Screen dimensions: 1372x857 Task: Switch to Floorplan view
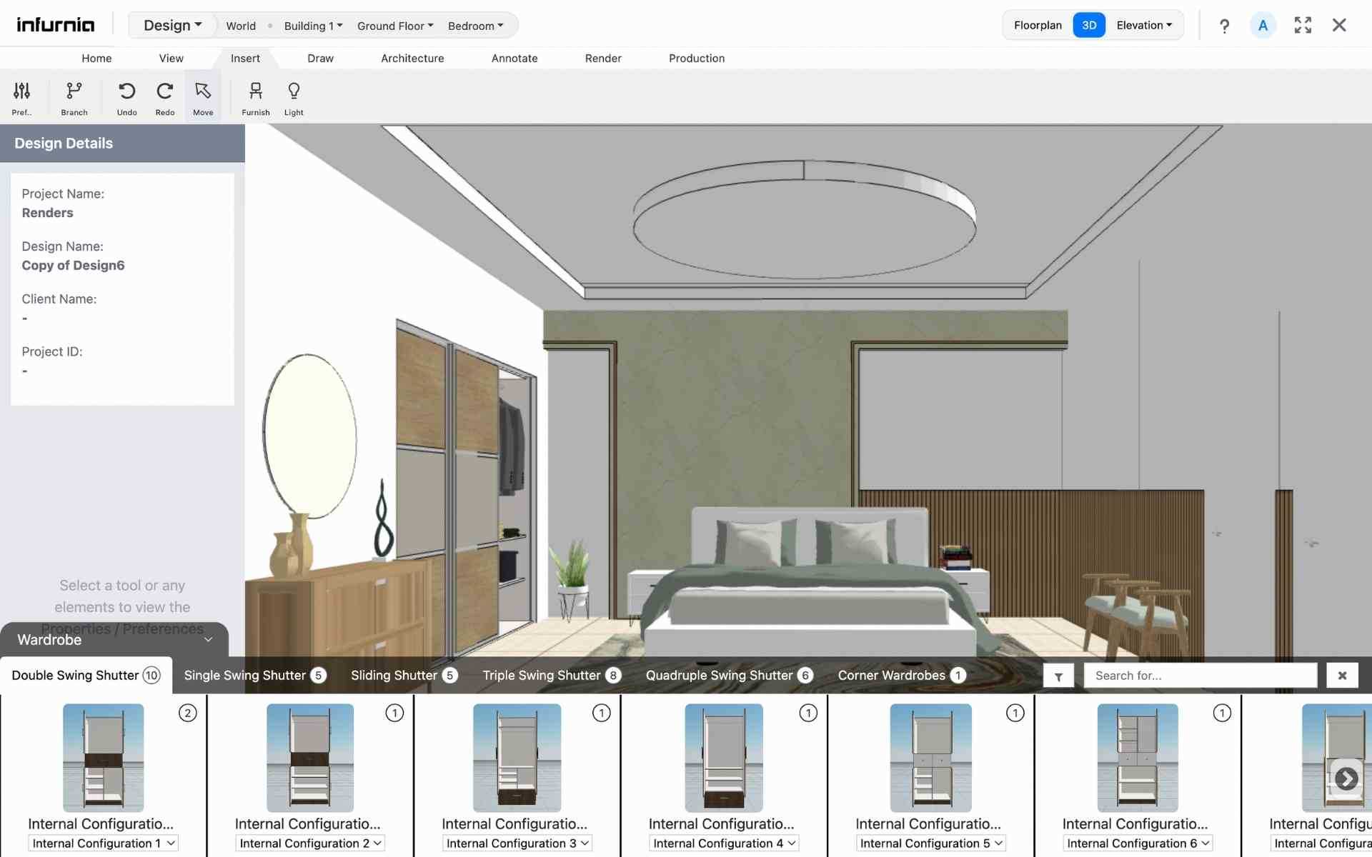(1038, 26)
